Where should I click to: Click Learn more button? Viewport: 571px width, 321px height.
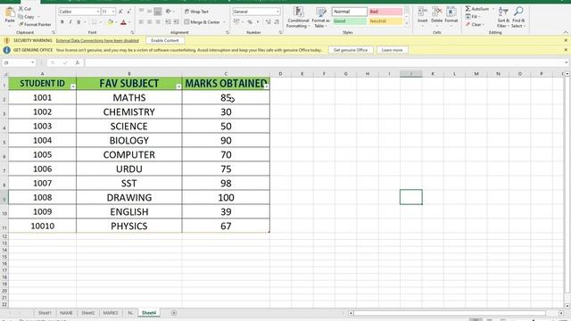[392, 50]
